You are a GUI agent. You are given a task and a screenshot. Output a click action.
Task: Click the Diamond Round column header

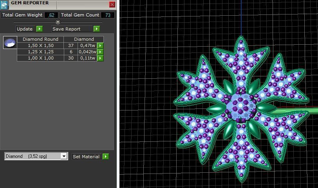[40, 39]
